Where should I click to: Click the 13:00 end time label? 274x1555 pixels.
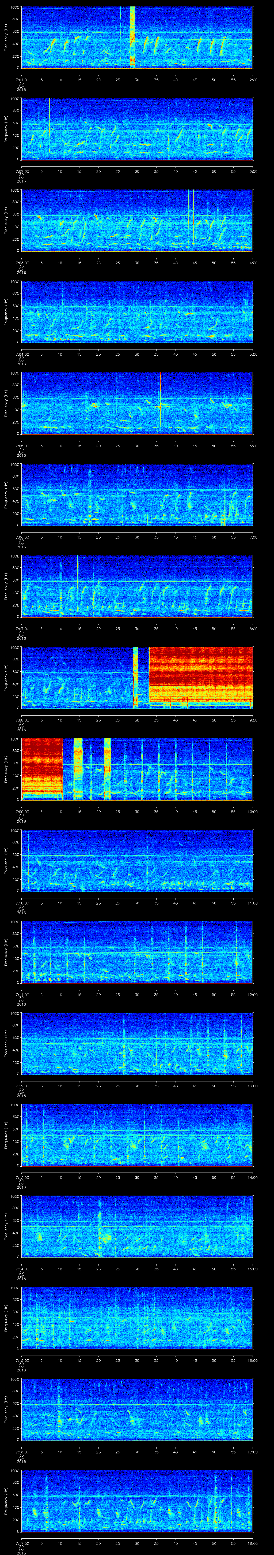click(252, 1086)
